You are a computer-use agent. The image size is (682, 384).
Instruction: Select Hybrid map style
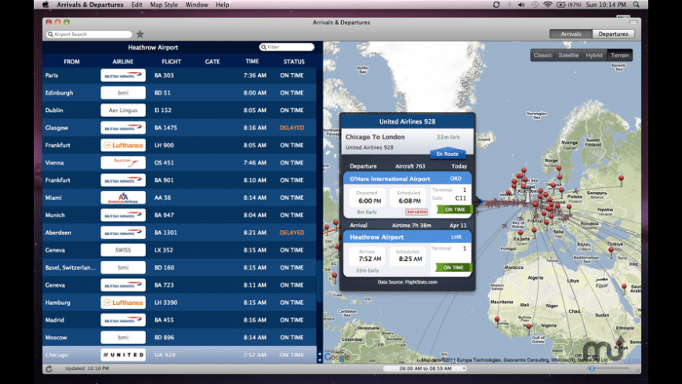[594, 55]
